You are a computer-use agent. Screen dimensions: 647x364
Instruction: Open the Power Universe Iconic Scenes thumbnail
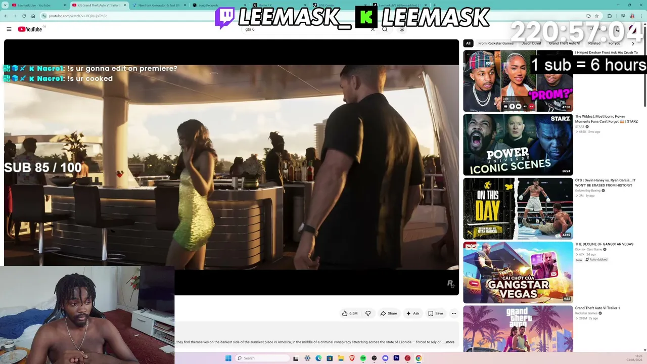click(518, 145)
